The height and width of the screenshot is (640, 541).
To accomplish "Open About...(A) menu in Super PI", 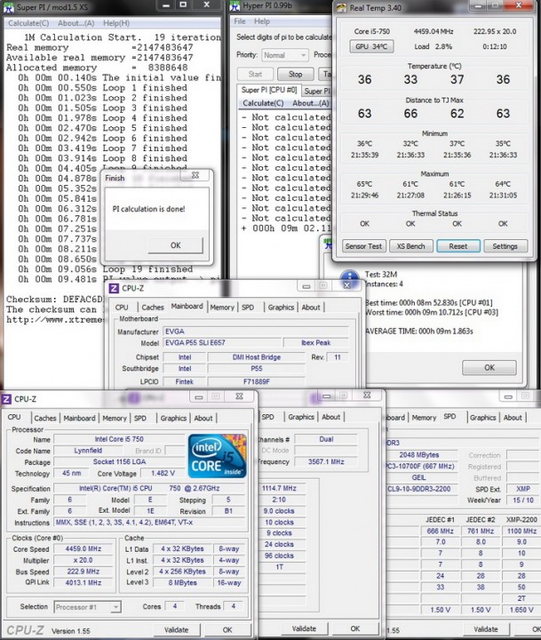I will (x=76, y=23).
